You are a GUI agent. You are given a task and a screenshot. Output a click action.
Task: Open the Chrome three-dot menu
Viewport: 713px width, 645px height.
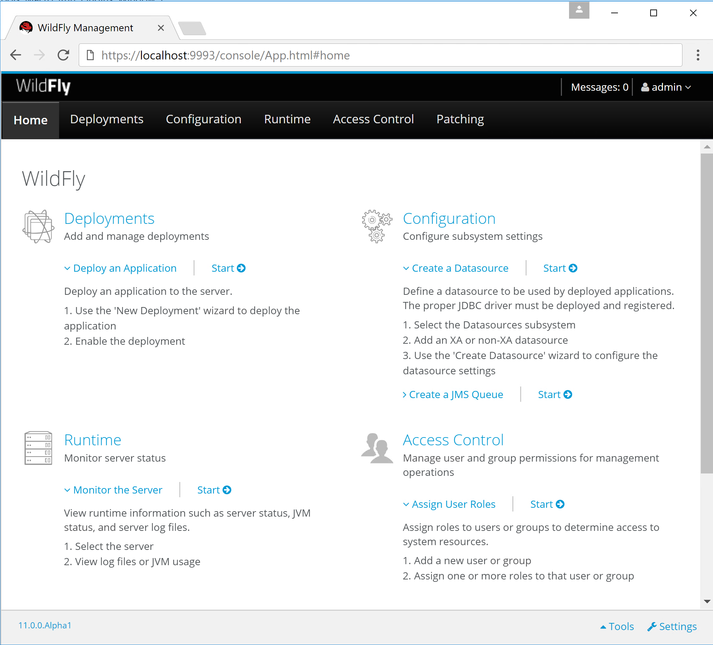click(x=697, y=55)
